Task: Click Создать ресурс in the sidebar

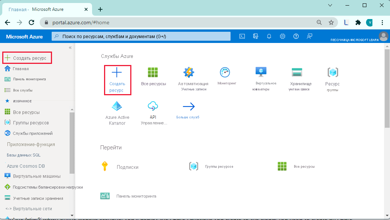Action: pos(27,58)
